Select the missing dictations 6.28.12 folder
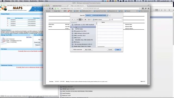The height and width of the screenshot is (98, 174). click(83, 44)
